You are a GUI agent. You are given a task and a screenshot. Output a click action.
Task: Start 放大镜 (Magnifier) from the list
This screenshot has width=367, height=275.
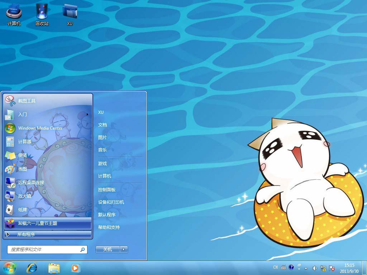pos(25,196)
